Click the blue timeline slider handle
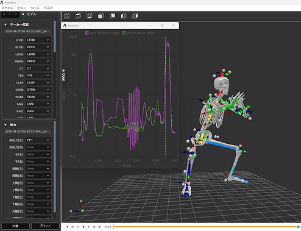Viewport: 301px width, 231px height. point(299,227)
